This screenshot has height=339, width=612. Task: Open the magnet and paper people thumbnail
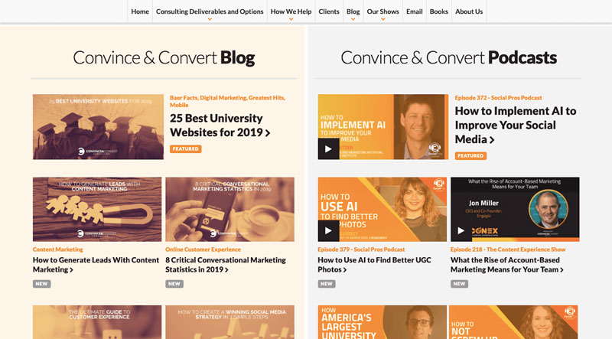tap(97, 210)
